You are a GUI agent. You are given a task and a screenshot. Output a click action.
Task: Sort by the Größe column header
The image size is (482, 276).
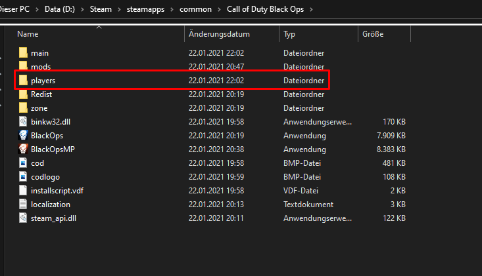(373, 33)
